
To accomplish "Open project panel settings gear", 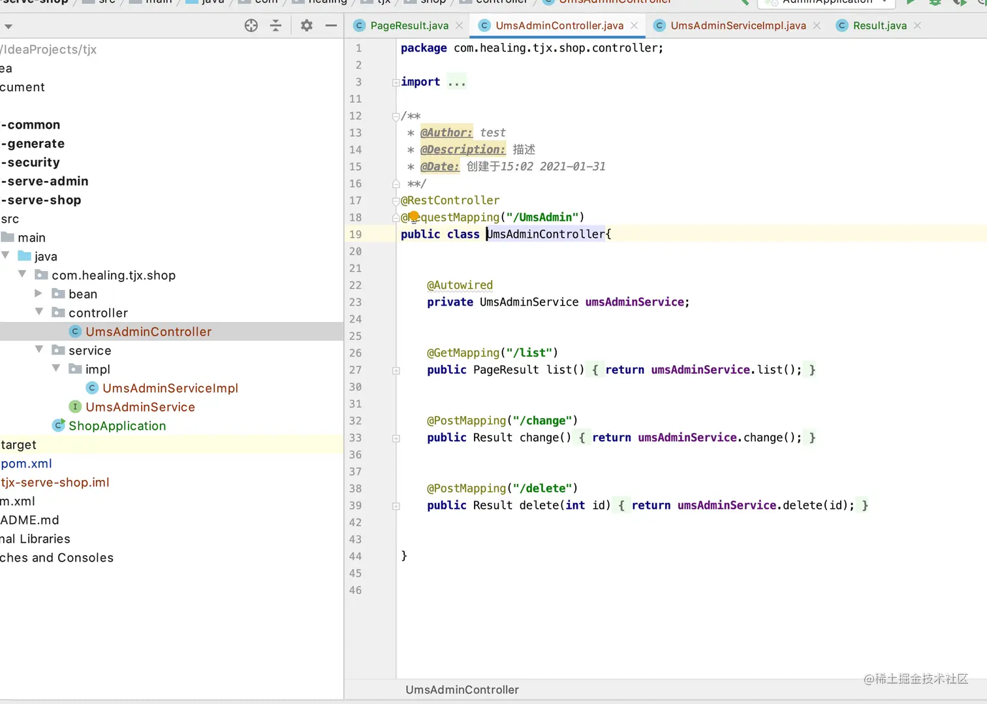I will coord(306,25).
